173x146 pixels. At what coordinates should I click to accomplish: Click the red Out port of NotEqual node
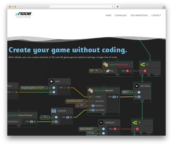pos(115,129)
